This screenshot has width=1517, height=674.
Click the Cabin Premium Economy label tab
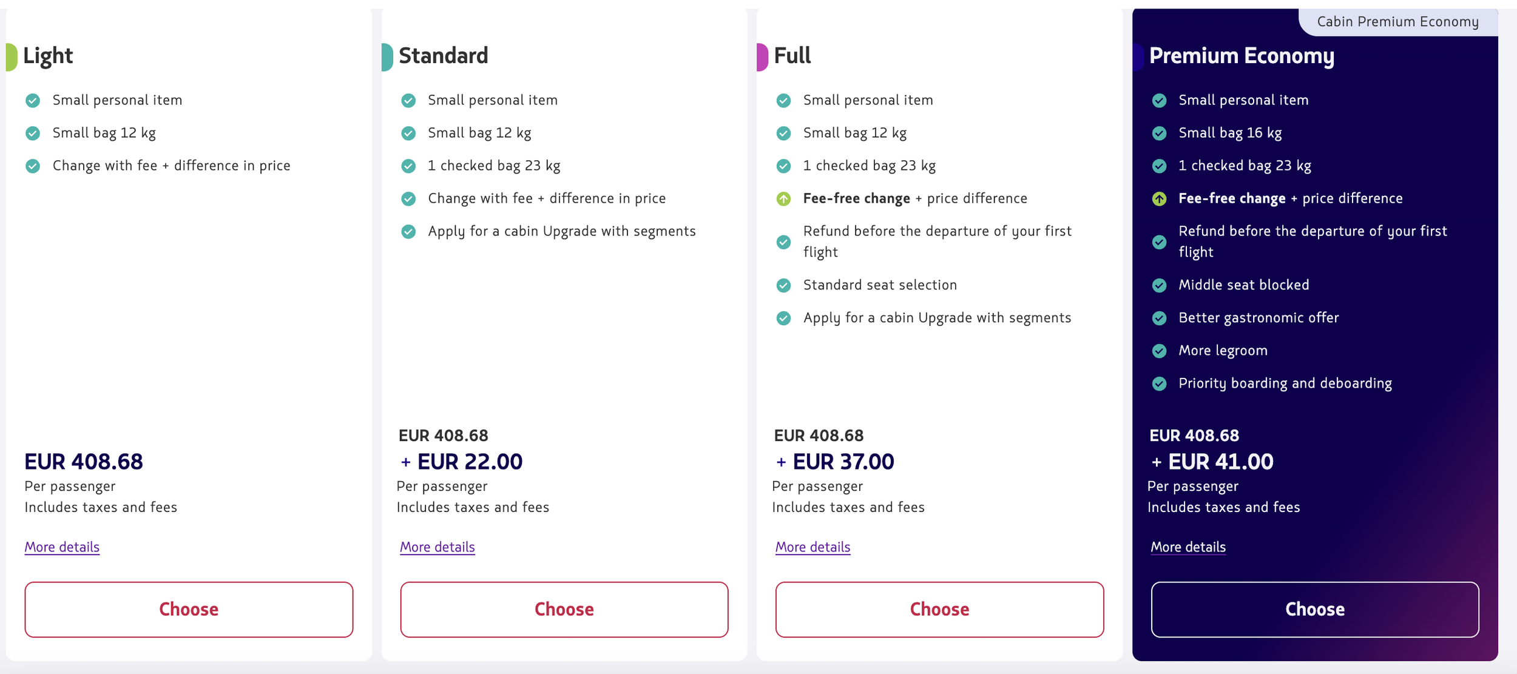(x=1397, y=22)
